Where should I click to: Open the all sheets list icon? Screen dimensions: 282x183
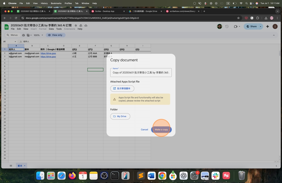pos(11,166)
